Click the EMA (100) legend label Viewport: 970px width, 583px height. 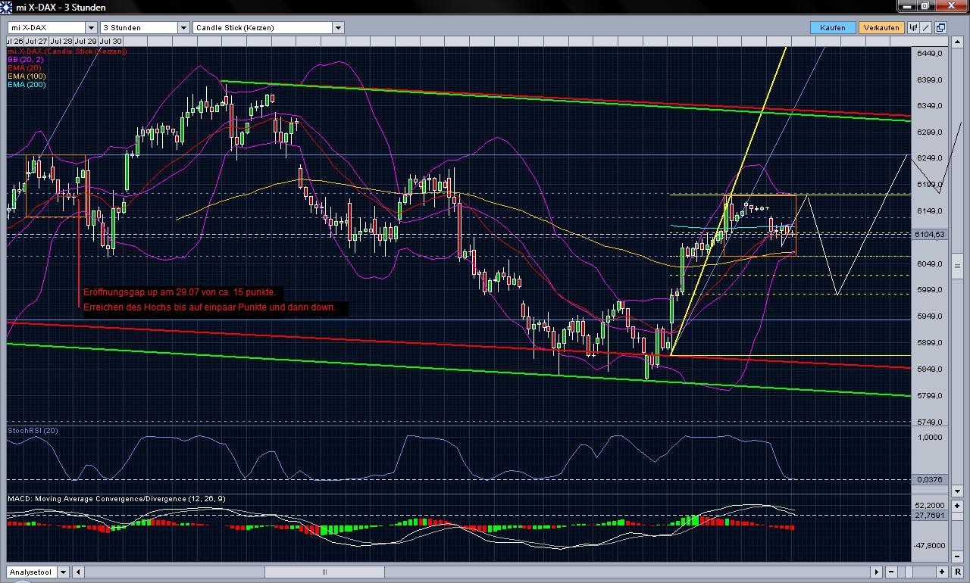(x=27, y=76)
